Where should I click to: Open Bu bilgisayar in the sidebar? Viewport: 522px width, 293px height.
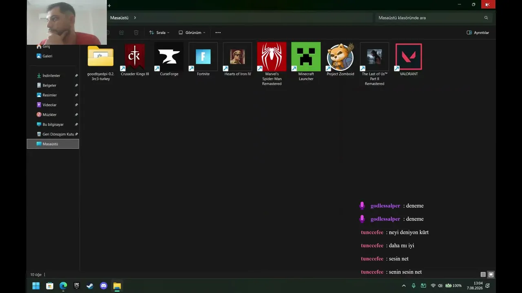(53, 125)
